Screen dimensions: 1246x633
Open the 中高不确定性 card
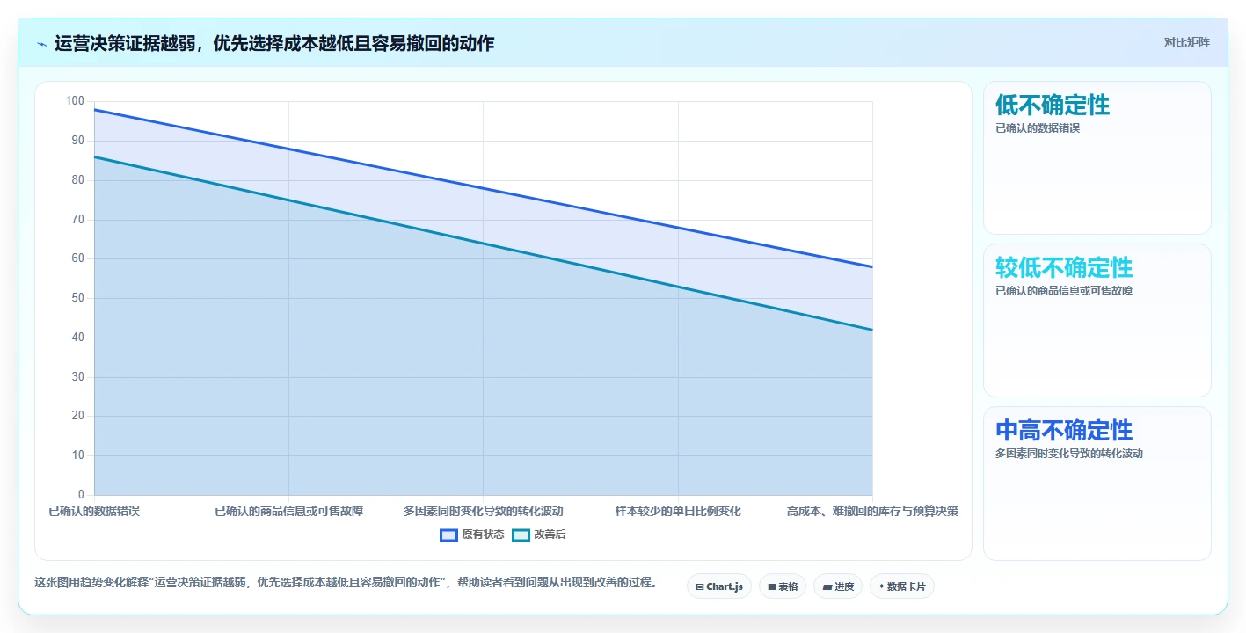pyautogui.click(x=1097, y=483)
